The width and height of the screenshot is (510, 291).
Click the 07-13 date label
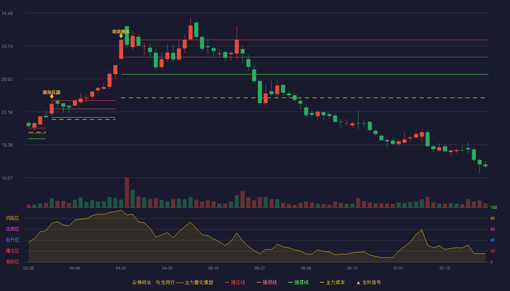(445, 268)
